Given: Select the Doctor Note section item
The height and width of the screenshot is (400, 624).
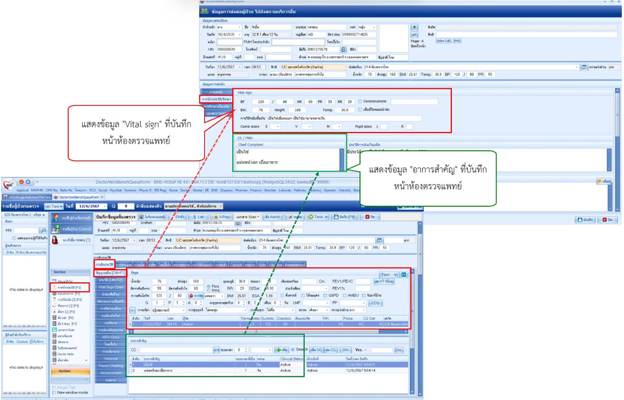Looking at the screenshot, I should coord(64,354).
